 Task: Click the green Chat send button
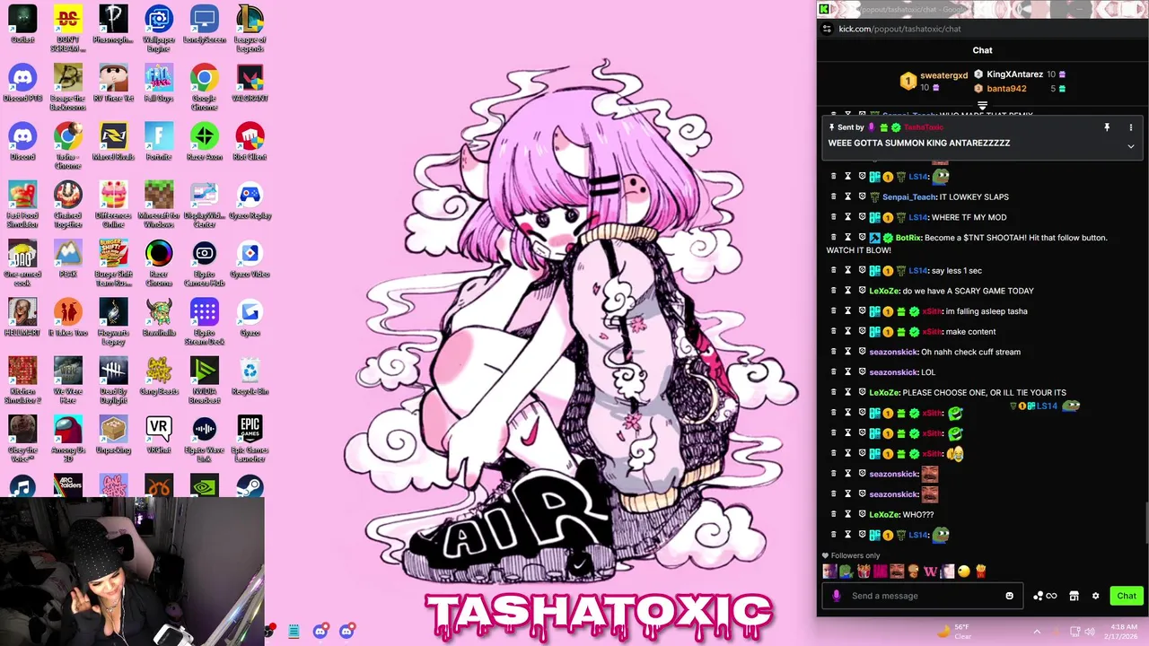click(1127, 596)
